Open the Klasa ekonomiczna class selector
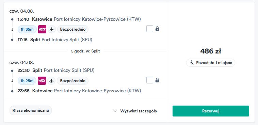 point(31,110)
